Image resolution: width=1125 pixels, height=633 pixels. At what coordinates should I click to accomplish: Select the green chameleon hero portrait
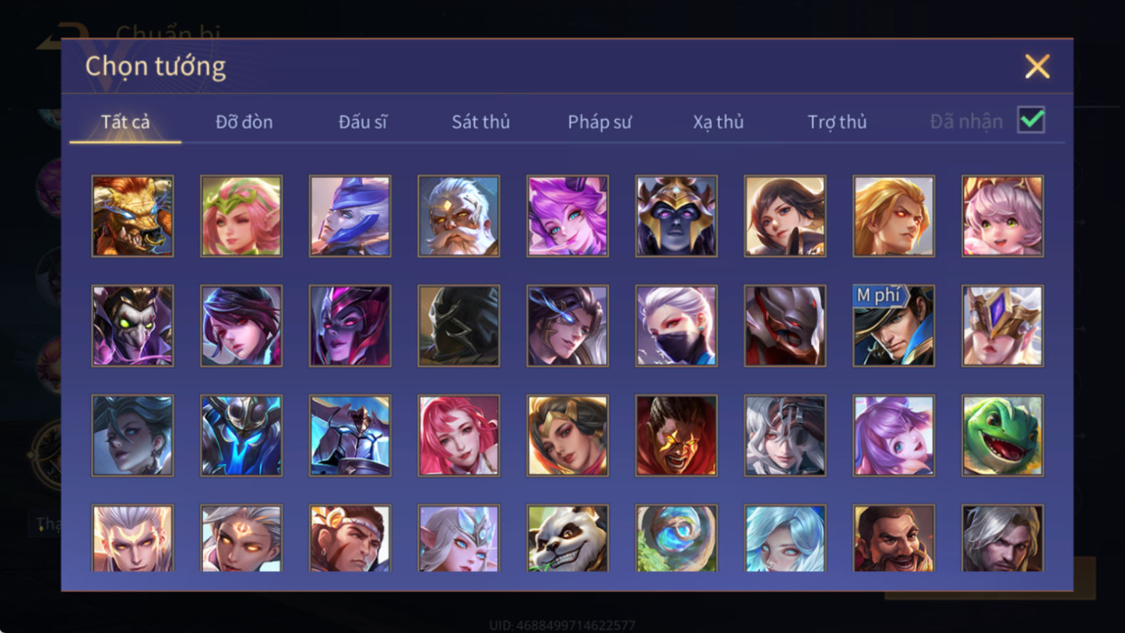pos(1002,435)
